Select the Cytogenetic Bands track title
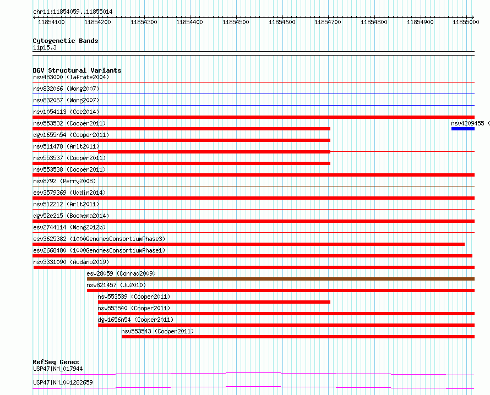Screen dimensions: 490x395 click(x=66, y=41)
